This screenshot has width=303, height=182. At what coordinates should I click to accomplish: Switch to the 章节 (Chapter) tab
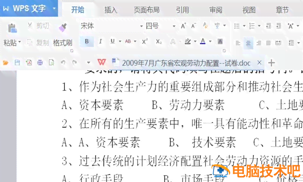(282, 10)
